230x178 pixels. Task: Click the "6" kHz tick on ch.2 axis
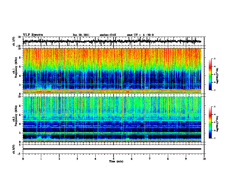pyautogui.click(x=20, y=115)
